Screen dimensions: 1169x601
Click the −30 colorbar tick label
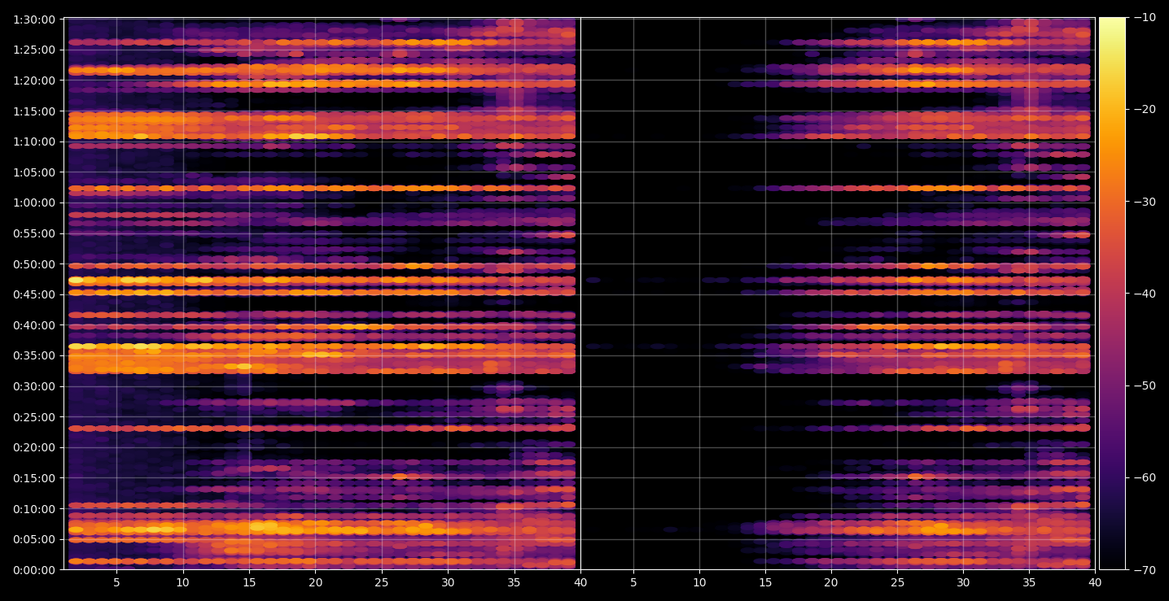pyautogui.click(x=1145, y=202)
